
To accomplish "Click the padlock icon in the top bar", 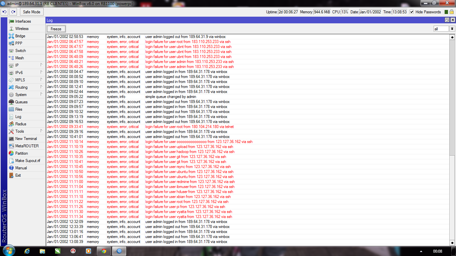I will [x=451, y=12].
